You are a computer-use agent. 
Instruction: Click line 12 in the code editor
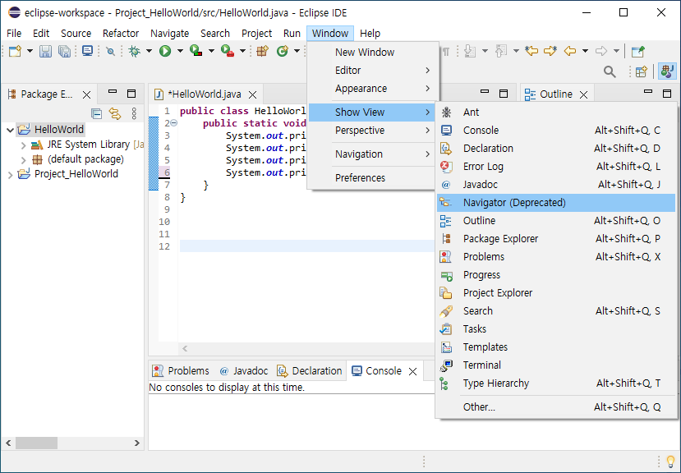[x=307, y=246]
